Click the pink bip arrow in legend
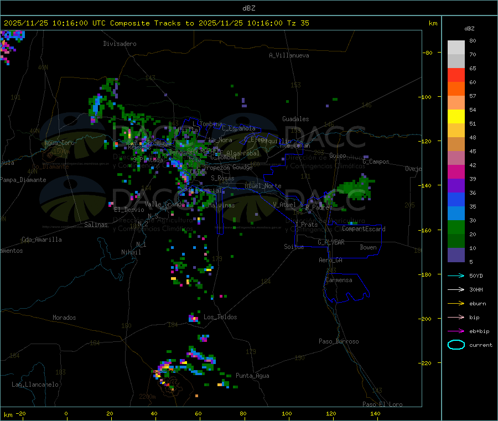This screenshot has height=421, width=498. (x=456, y=317)
